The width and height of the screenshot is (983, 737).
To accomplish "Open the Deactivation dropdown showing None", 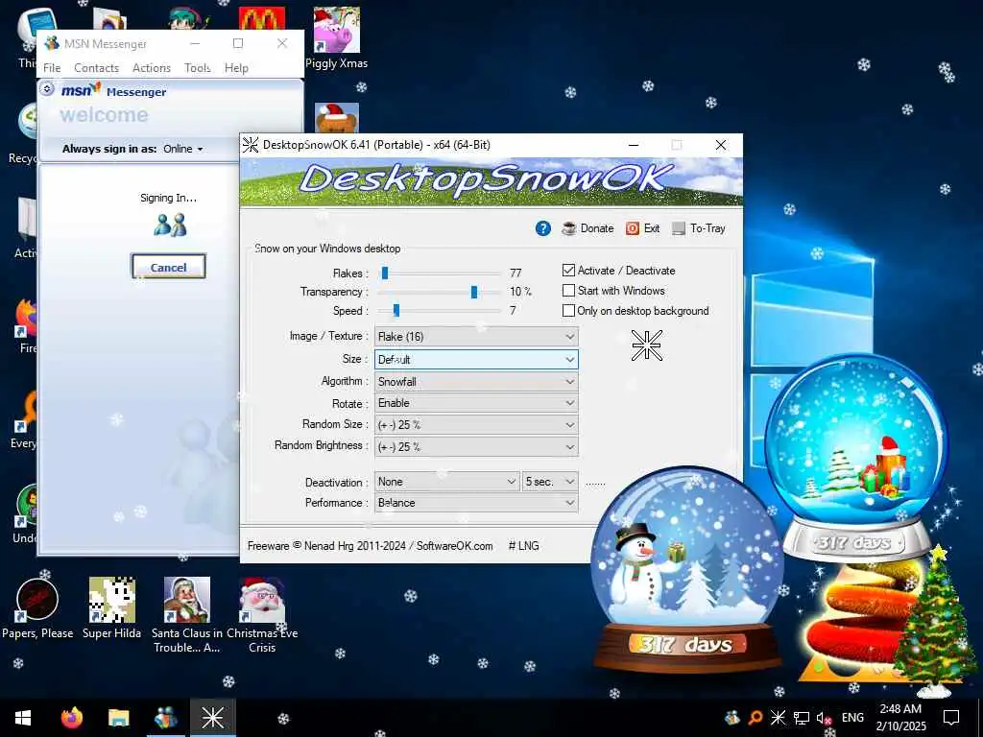I will [446, 482].
